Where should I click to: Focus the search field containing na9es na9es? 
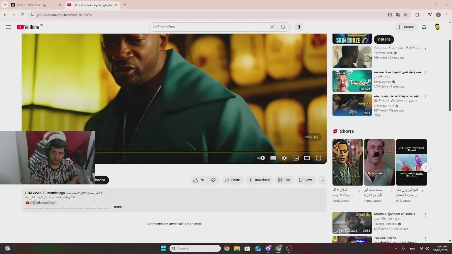(x=210, y=27)
